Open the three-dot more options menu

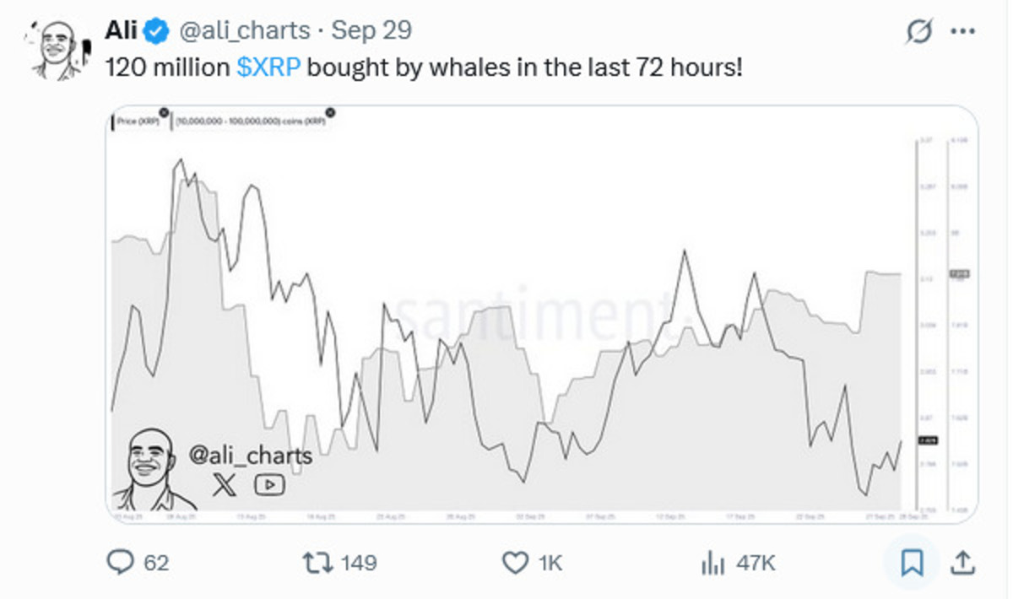[962, 32]
